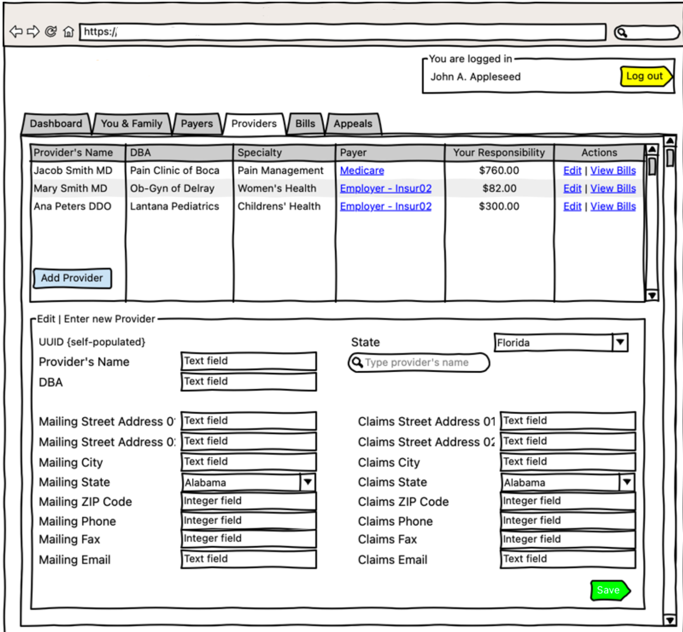Click the browser forward navigation arrow
683x632 pixels.
pyautogui.click(x=33, y=32)
